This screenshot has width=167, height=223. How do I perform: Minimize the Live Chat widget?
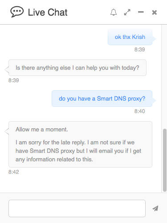point(141,12)
